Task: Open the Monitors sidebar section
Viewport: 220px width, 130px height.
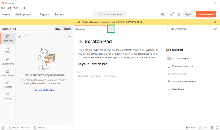Action: click(x=8, y=84)
